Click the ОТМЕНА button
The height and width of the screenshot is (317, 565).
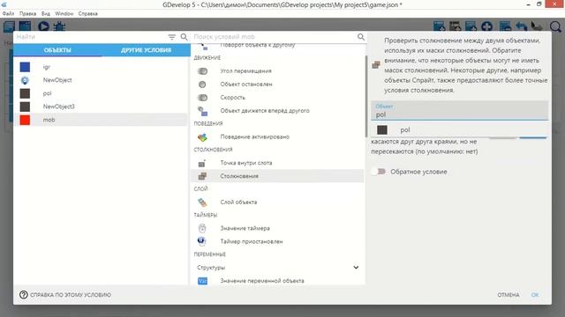(508, 295)
